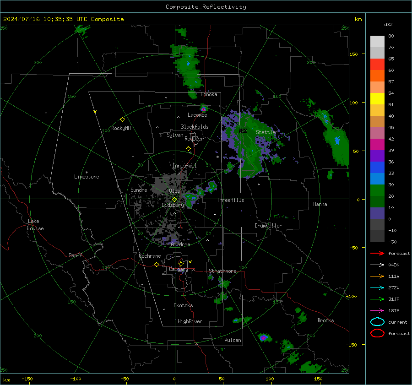Click the intense storm cell south of Vulcan
This screenshot has width=412, height=385.
[263, 337]
